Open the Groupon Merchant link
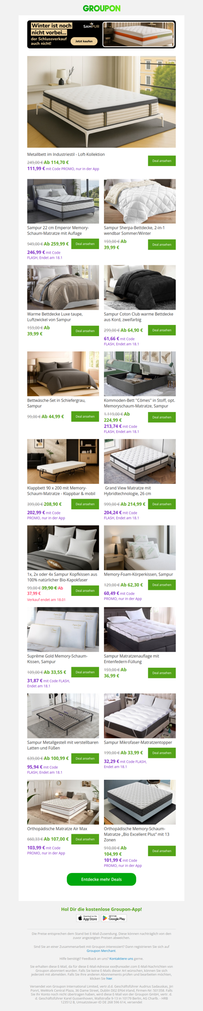The height and width of the screenshot is (1011, 203). point(101,950)
